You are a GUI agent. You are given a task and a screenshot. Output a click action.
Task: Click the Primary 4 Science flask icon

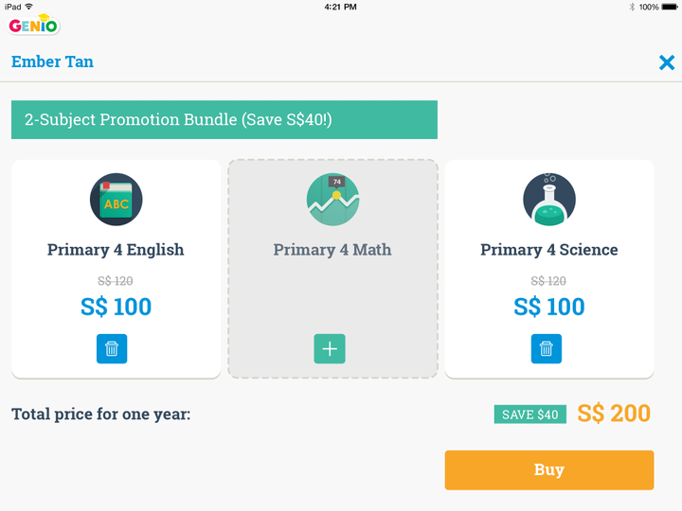click(549, 200)
